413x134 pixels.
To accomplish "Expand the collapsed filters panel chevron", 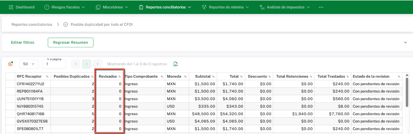I will pyautogui.click(x=405, y=42).
